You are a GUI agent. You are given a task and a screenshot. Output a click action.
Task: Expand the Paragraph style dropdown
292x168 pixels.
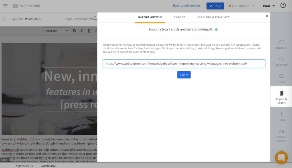56,31
